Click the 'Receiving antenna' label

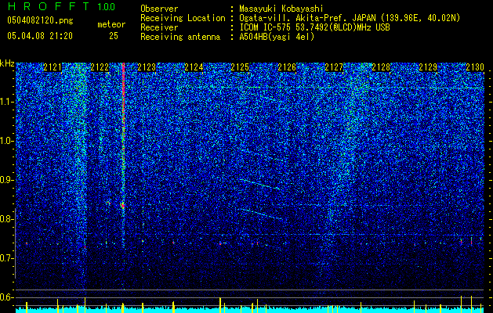180,37
